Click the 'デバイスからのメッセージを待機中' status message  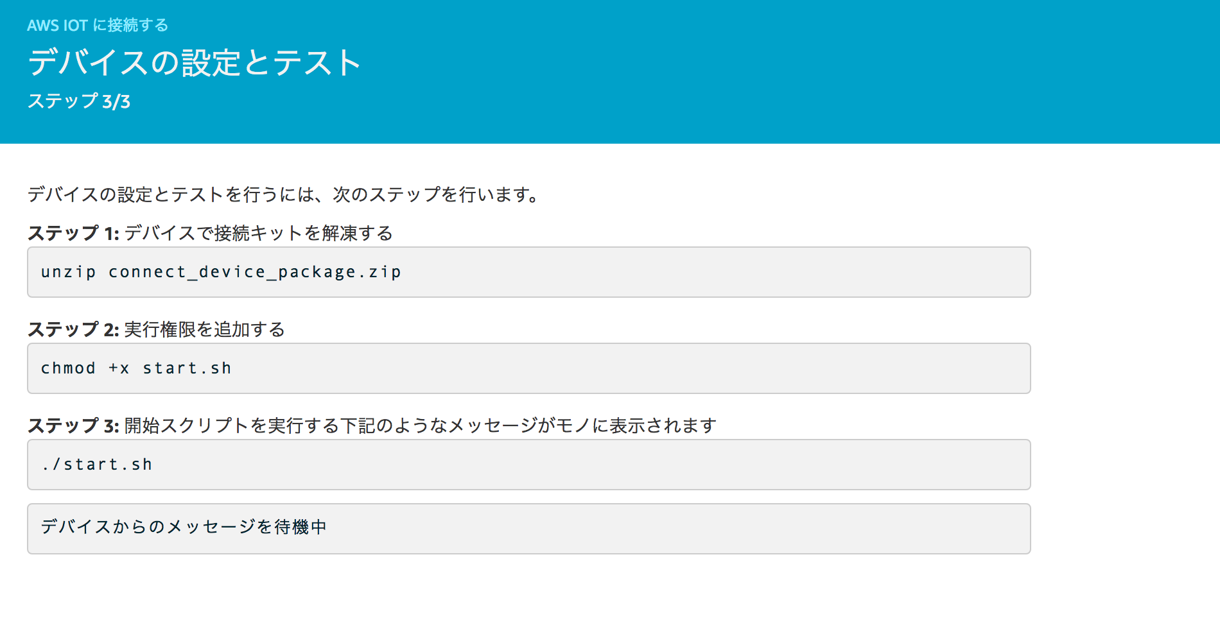click(x=184, y=527)
